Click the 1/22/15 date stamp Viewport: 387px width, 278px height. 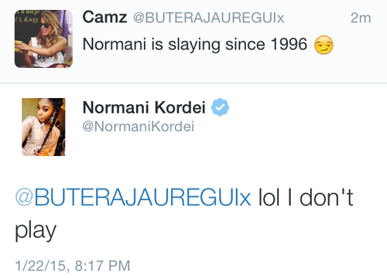(41, 266)
